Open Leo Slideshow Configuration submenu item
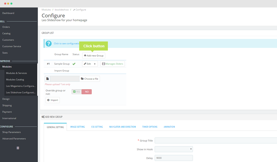 21,92
